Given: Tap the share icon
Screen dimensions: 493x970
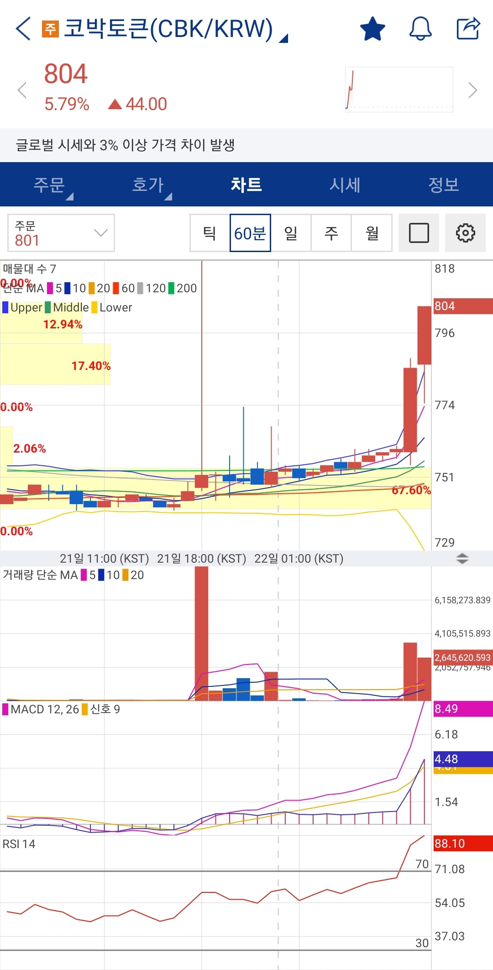Looking at the screenshot, I should point(468,29).
